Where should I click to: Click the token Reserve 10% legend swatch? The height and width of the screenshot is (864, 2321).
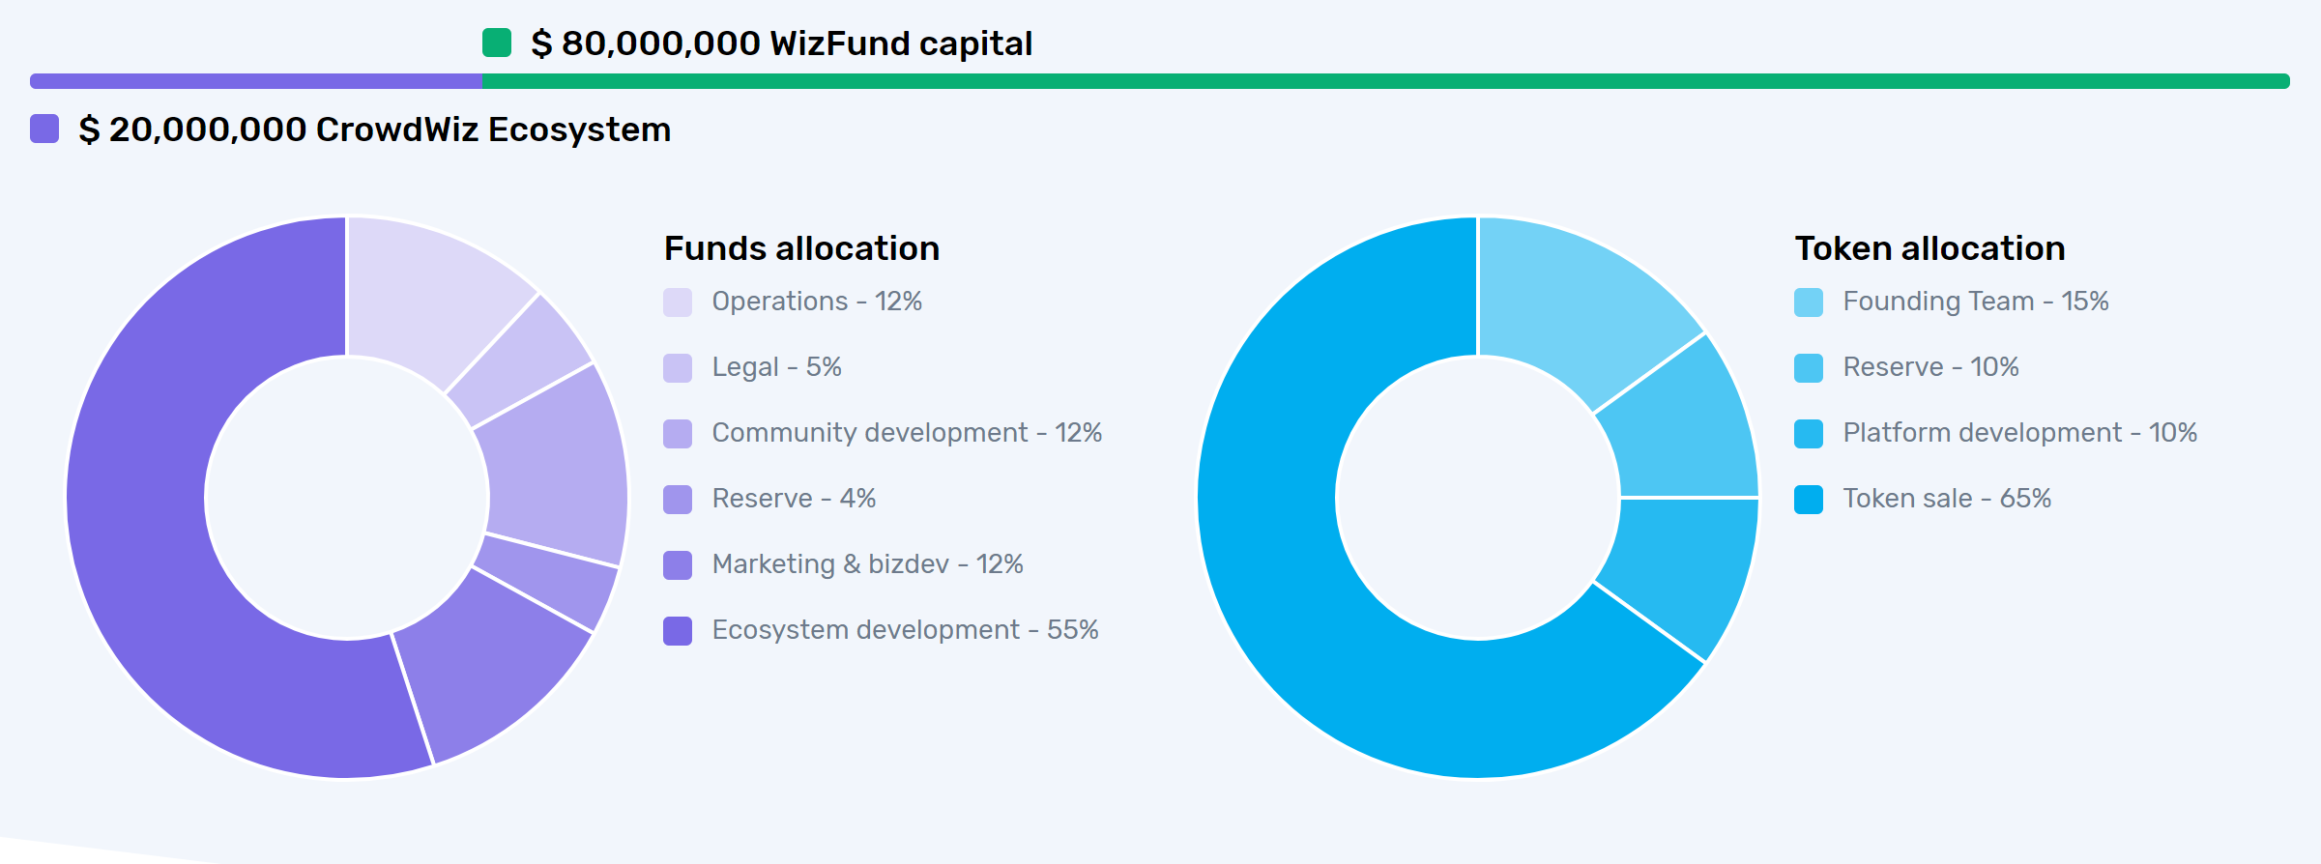click(1809, 368)
